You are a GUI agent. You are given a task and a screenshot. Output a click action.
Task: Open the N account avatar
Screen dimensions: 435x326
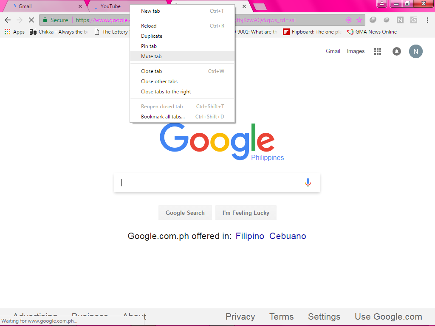pos(415,51)
